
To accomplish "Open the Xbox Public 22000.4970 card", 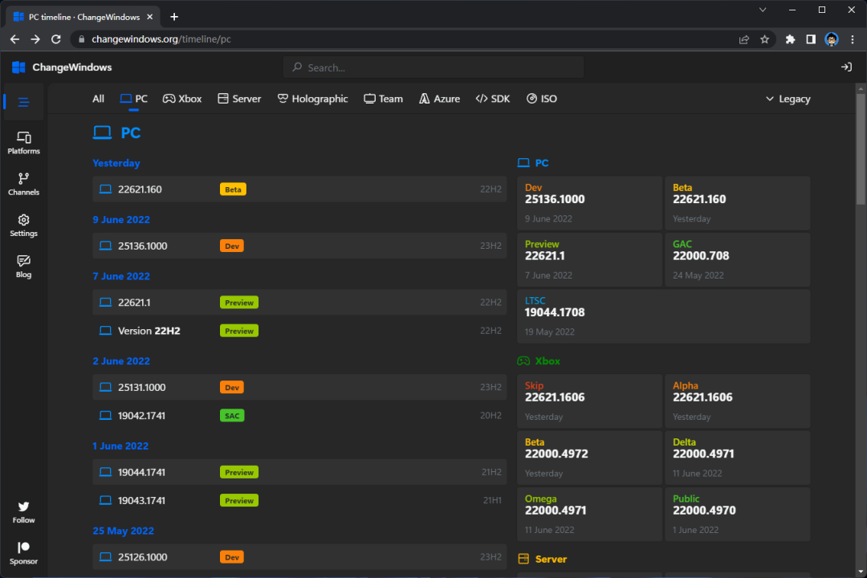I will point(738,514).
